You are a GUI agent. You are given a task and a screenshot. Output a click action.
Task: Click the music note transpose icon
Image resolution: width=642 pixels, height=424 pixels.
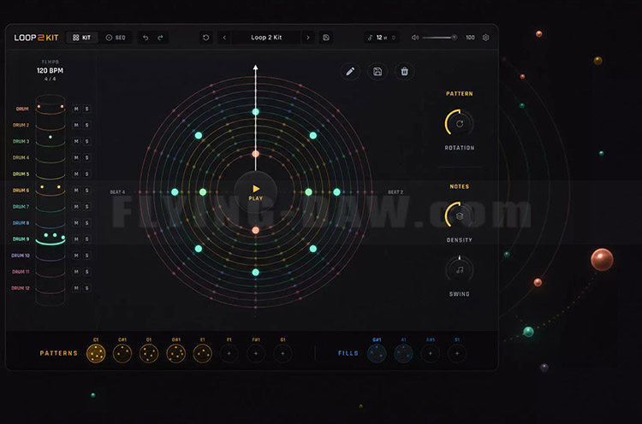pyautogui.click(x=370, y=38)
